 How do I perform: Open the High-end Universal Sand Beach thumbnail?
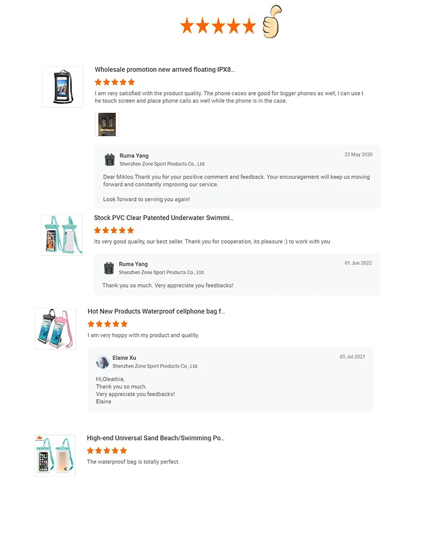pyautogui.click(x=55, y=455)
